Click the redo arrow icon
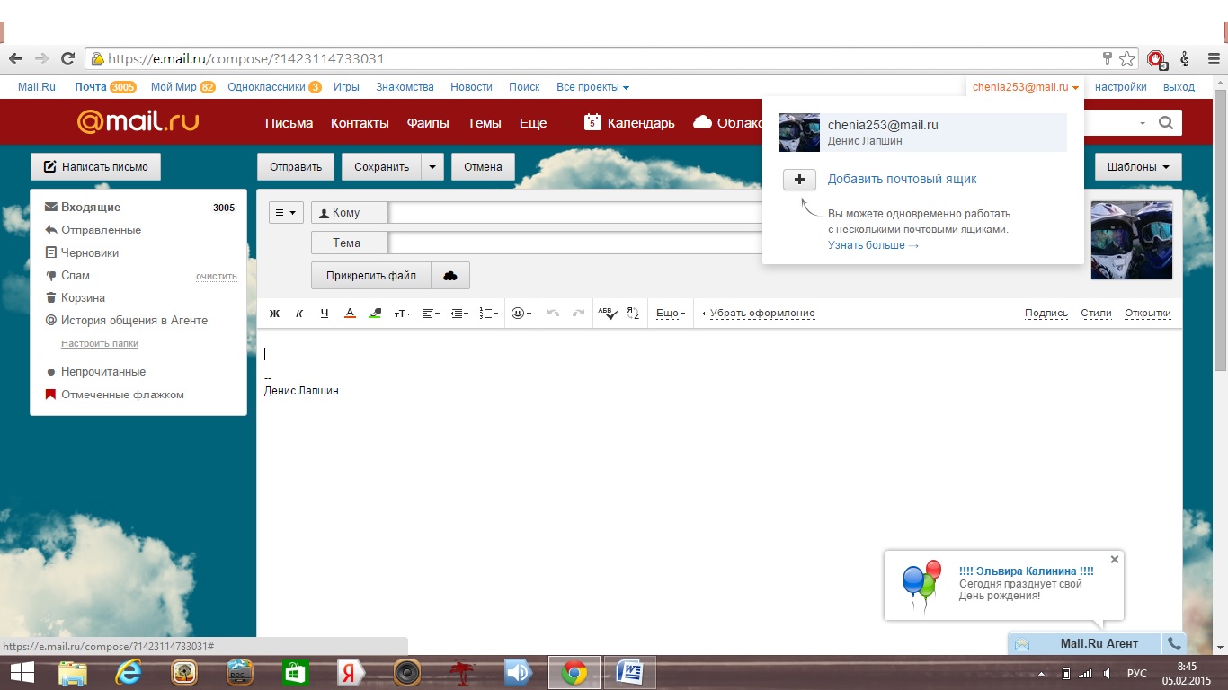Screen dimensions: 1228x690 coord(578,314)
